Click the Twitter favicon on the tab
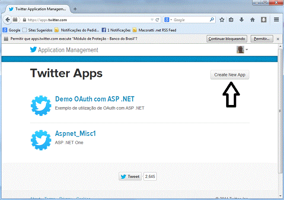This screenshot has height=200, width=284. (11, 9)
